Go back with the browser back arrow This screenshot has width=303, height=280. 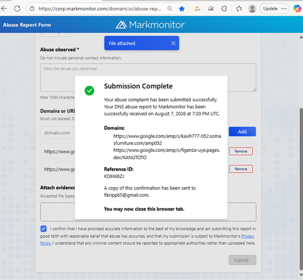(x=4, y=9)
